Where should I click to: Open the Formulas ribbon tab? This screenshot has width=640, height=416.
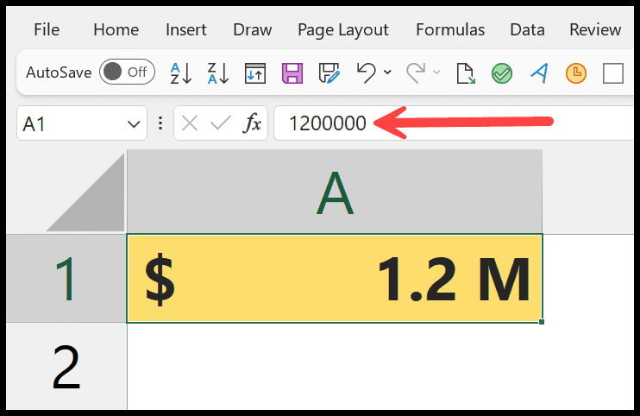coord(450,30)
